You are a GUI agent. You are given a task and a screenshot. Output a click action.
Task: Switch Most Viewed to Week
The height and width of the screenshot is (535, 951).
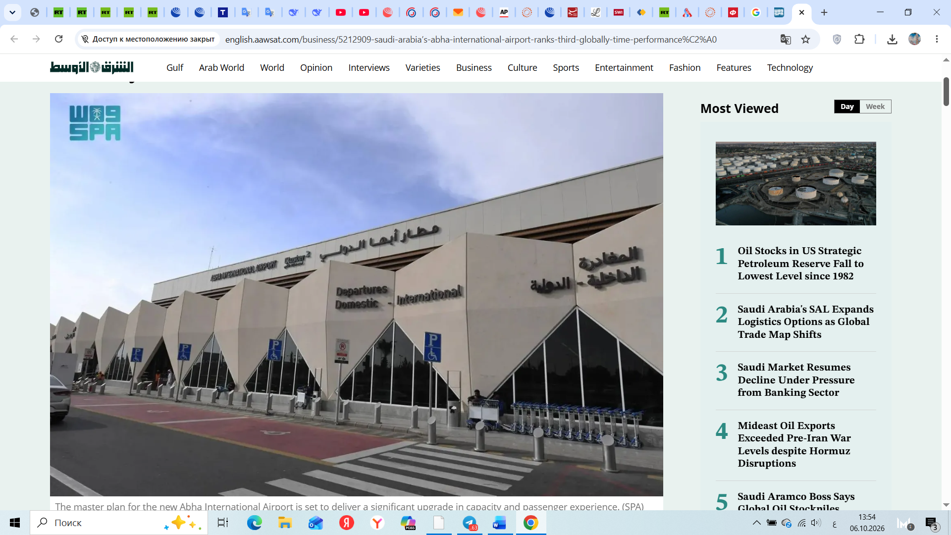pos(875,107)
